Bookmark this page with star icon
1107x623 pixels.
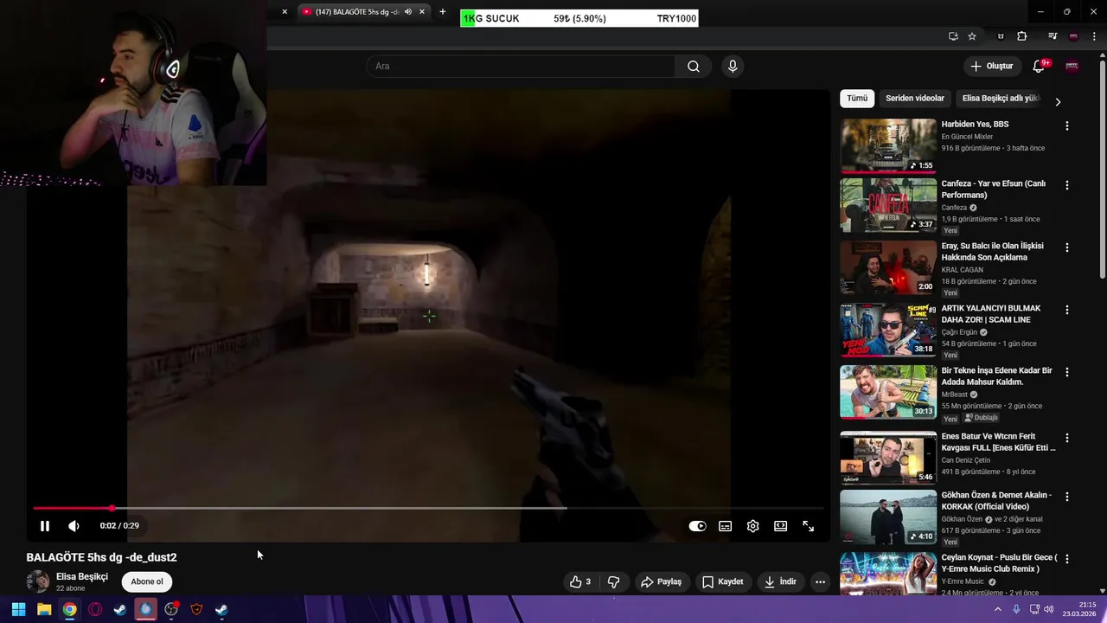click(972, 36)
